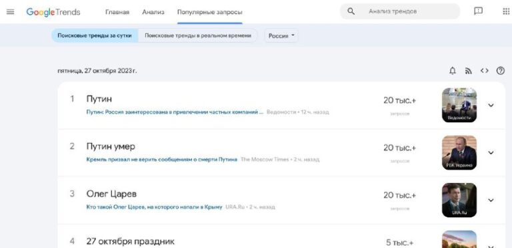Switch to 'Поисковые тренды в реальном времени'
Viewport: 512px width, 248px height.
[198, 35]
